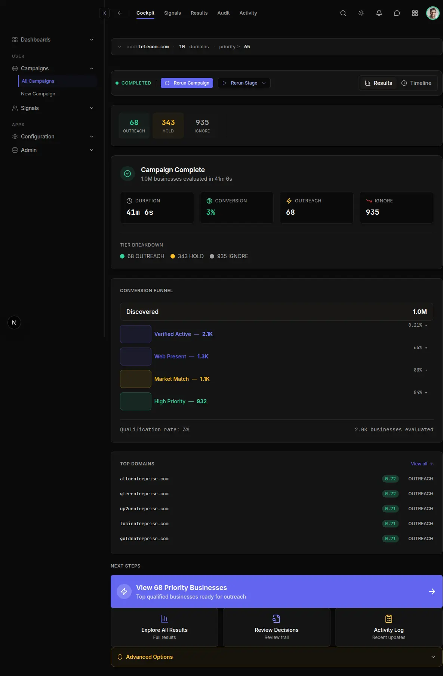Viewport: 443px width, 676px height.
Task: Collapse the Campaigns section chevron
Action: (92, 68)
